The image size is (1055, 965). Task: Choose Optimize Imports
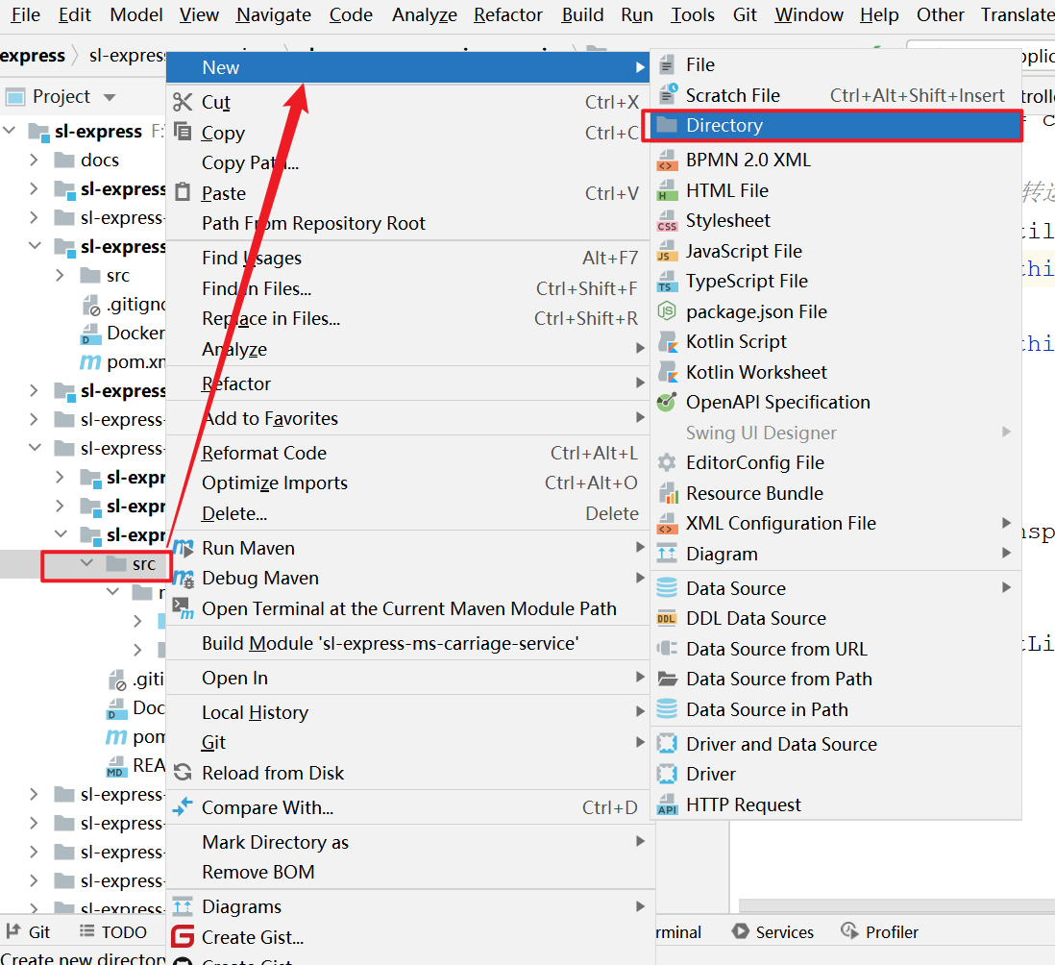pyautogui.click(x=409, y=483)
